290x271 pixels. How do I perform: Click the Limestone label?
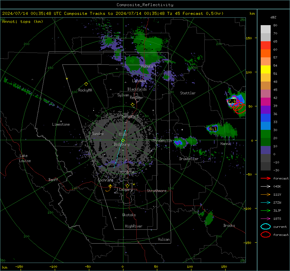tap(61, 124)
